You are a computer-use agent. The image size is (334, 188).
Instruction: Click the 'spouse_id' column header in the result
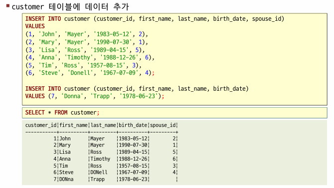pos(163,125)
